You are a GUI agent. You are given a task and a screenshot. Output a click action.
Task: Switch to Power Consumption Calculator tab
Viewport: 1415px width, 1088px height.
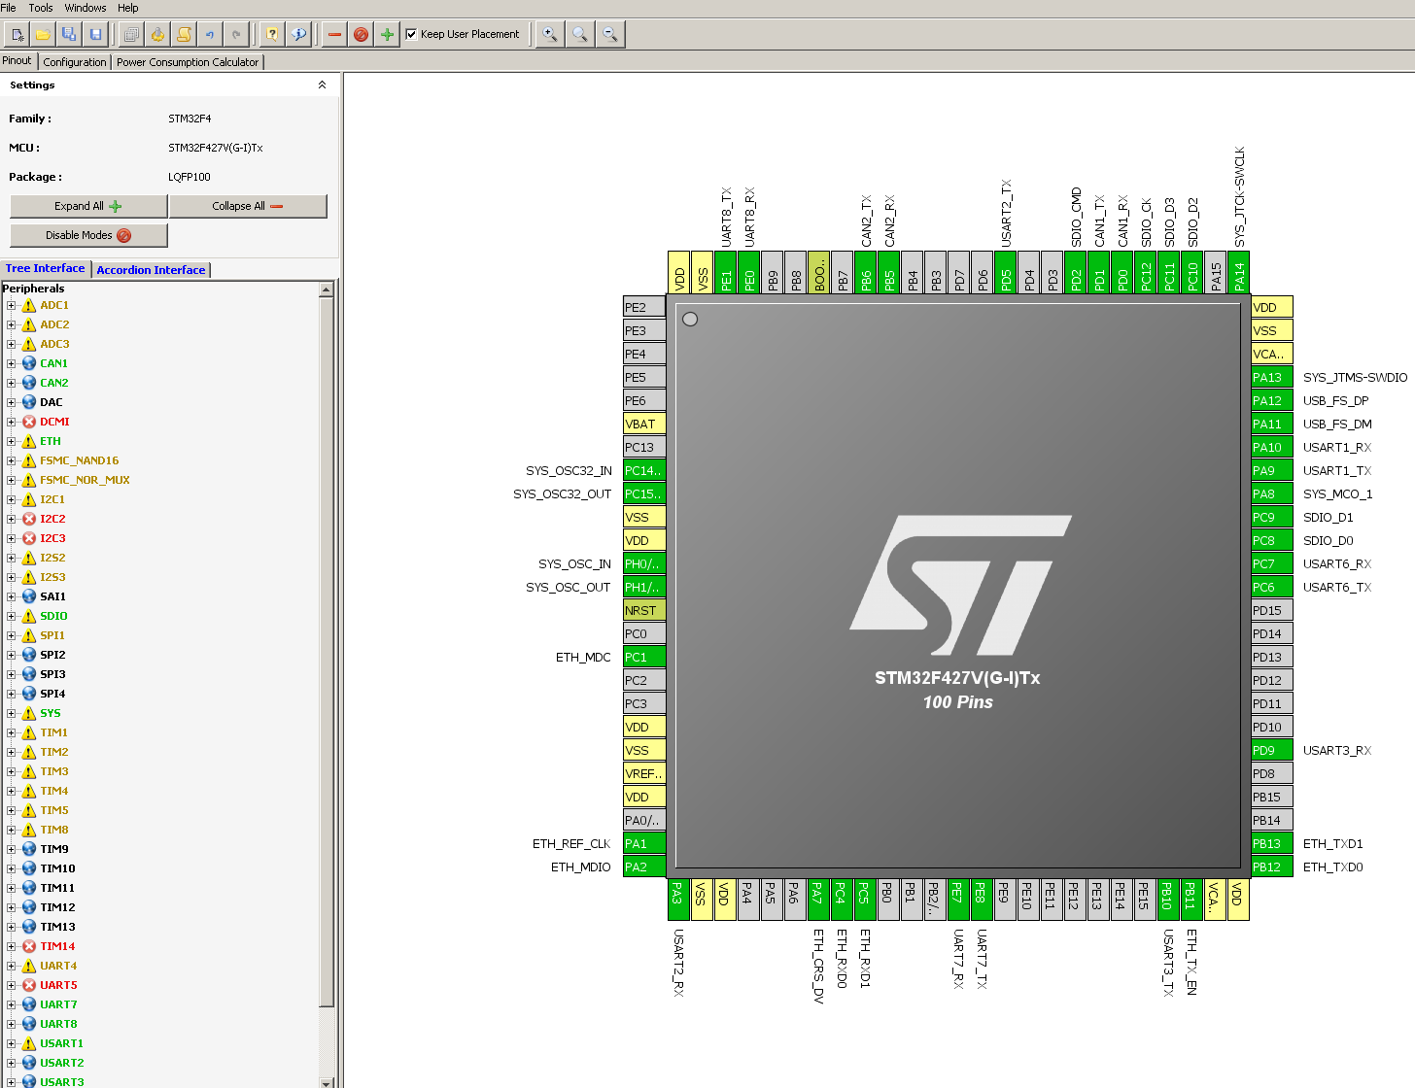188,62
